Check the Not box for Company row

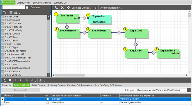click(x=48, y=99)
